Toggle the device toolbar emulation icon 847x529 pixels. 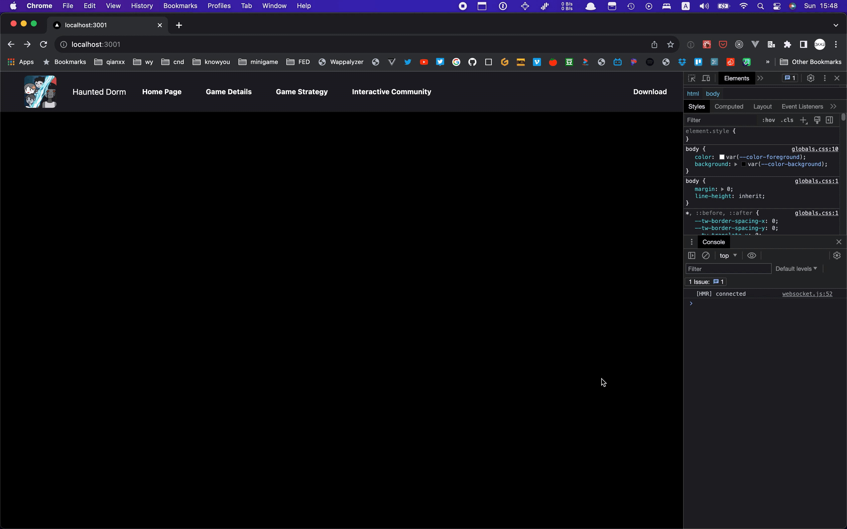coord(706,78)
